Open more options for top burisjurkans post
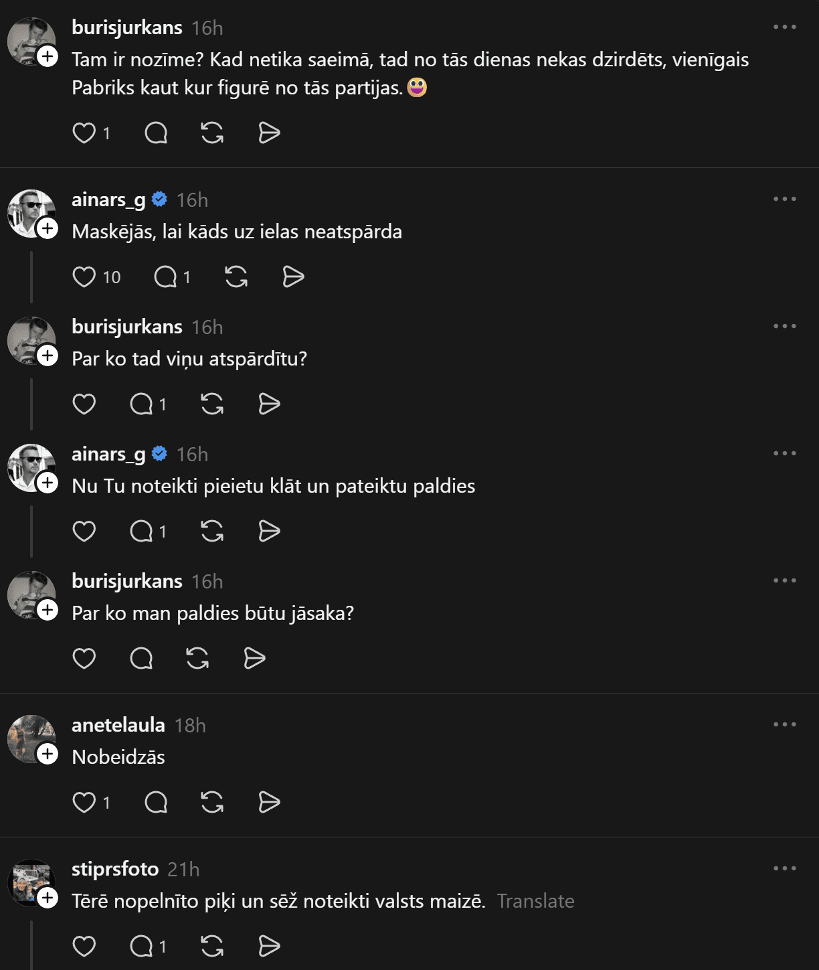819x970 pixels. click(784, 27)
